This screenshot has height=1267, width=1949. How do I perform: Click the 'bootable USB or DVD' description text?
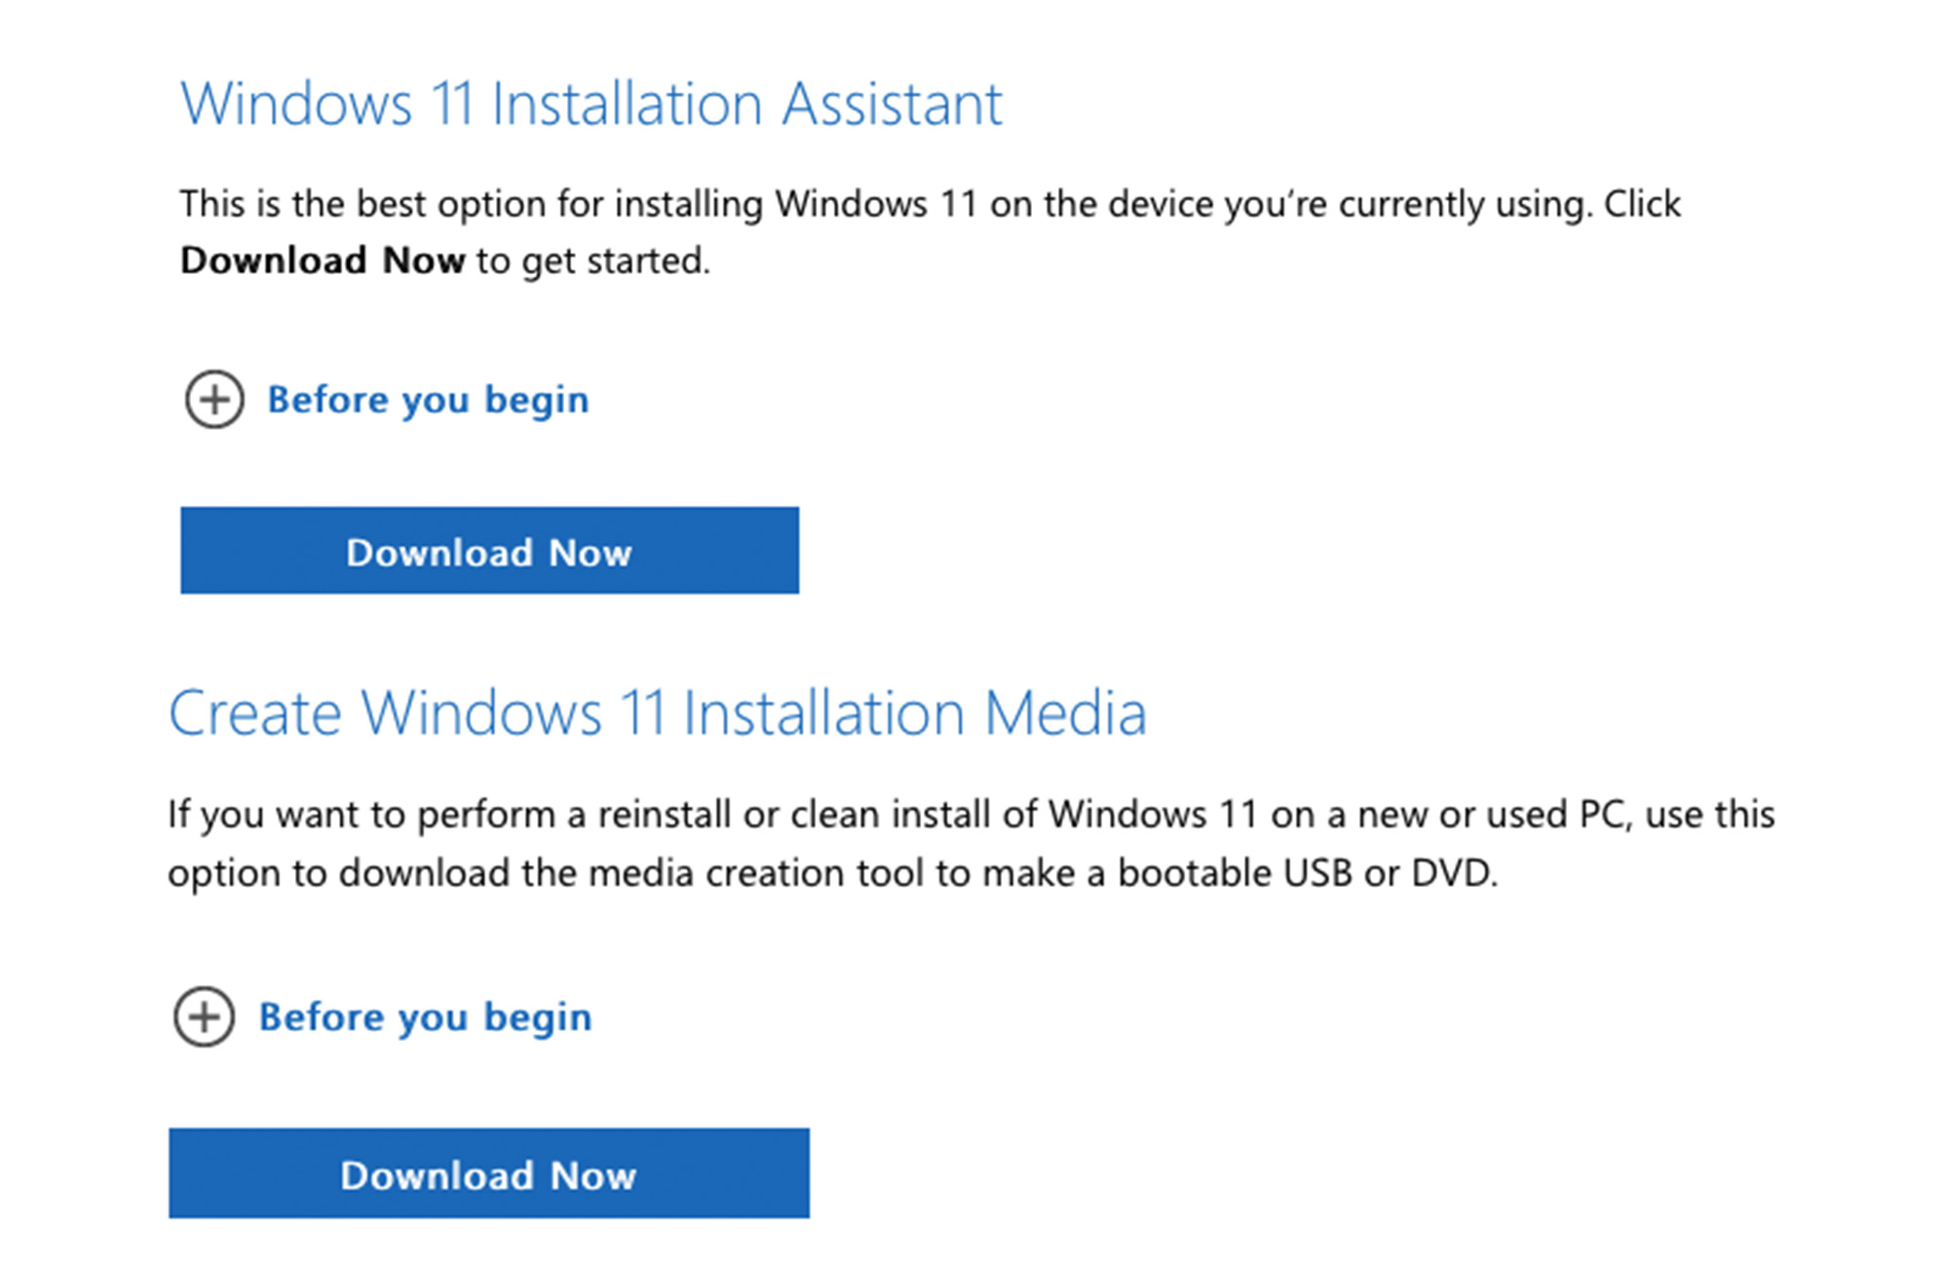click(1307, 872)
